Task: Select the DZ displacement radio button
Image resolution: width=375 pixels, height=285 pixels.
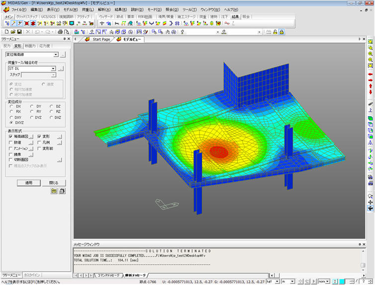Action: [x=51, y=106]
